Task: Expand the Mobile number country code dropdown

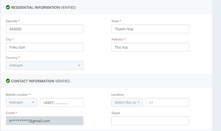Action: pos(22,102)
